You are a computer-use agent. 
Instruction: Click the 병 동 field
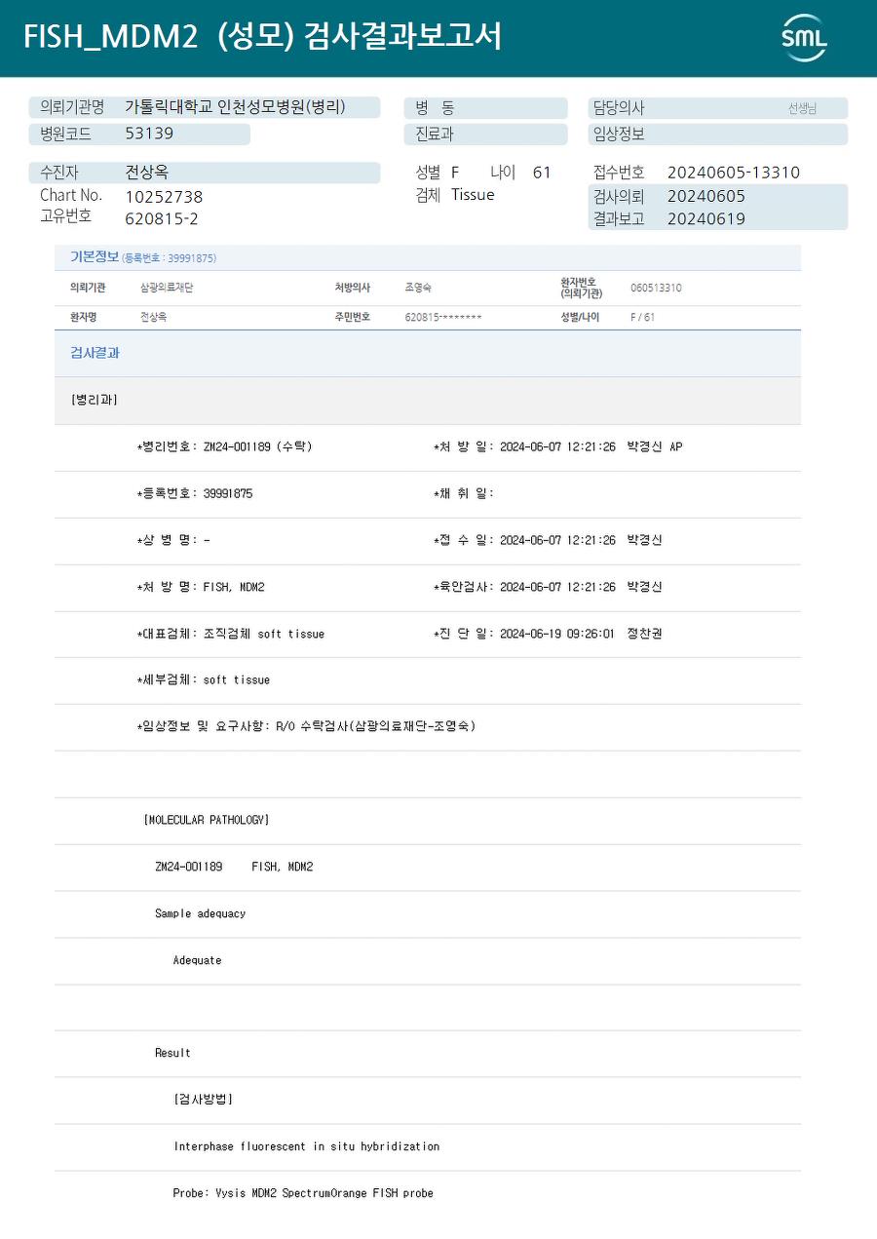click(485, 108)
